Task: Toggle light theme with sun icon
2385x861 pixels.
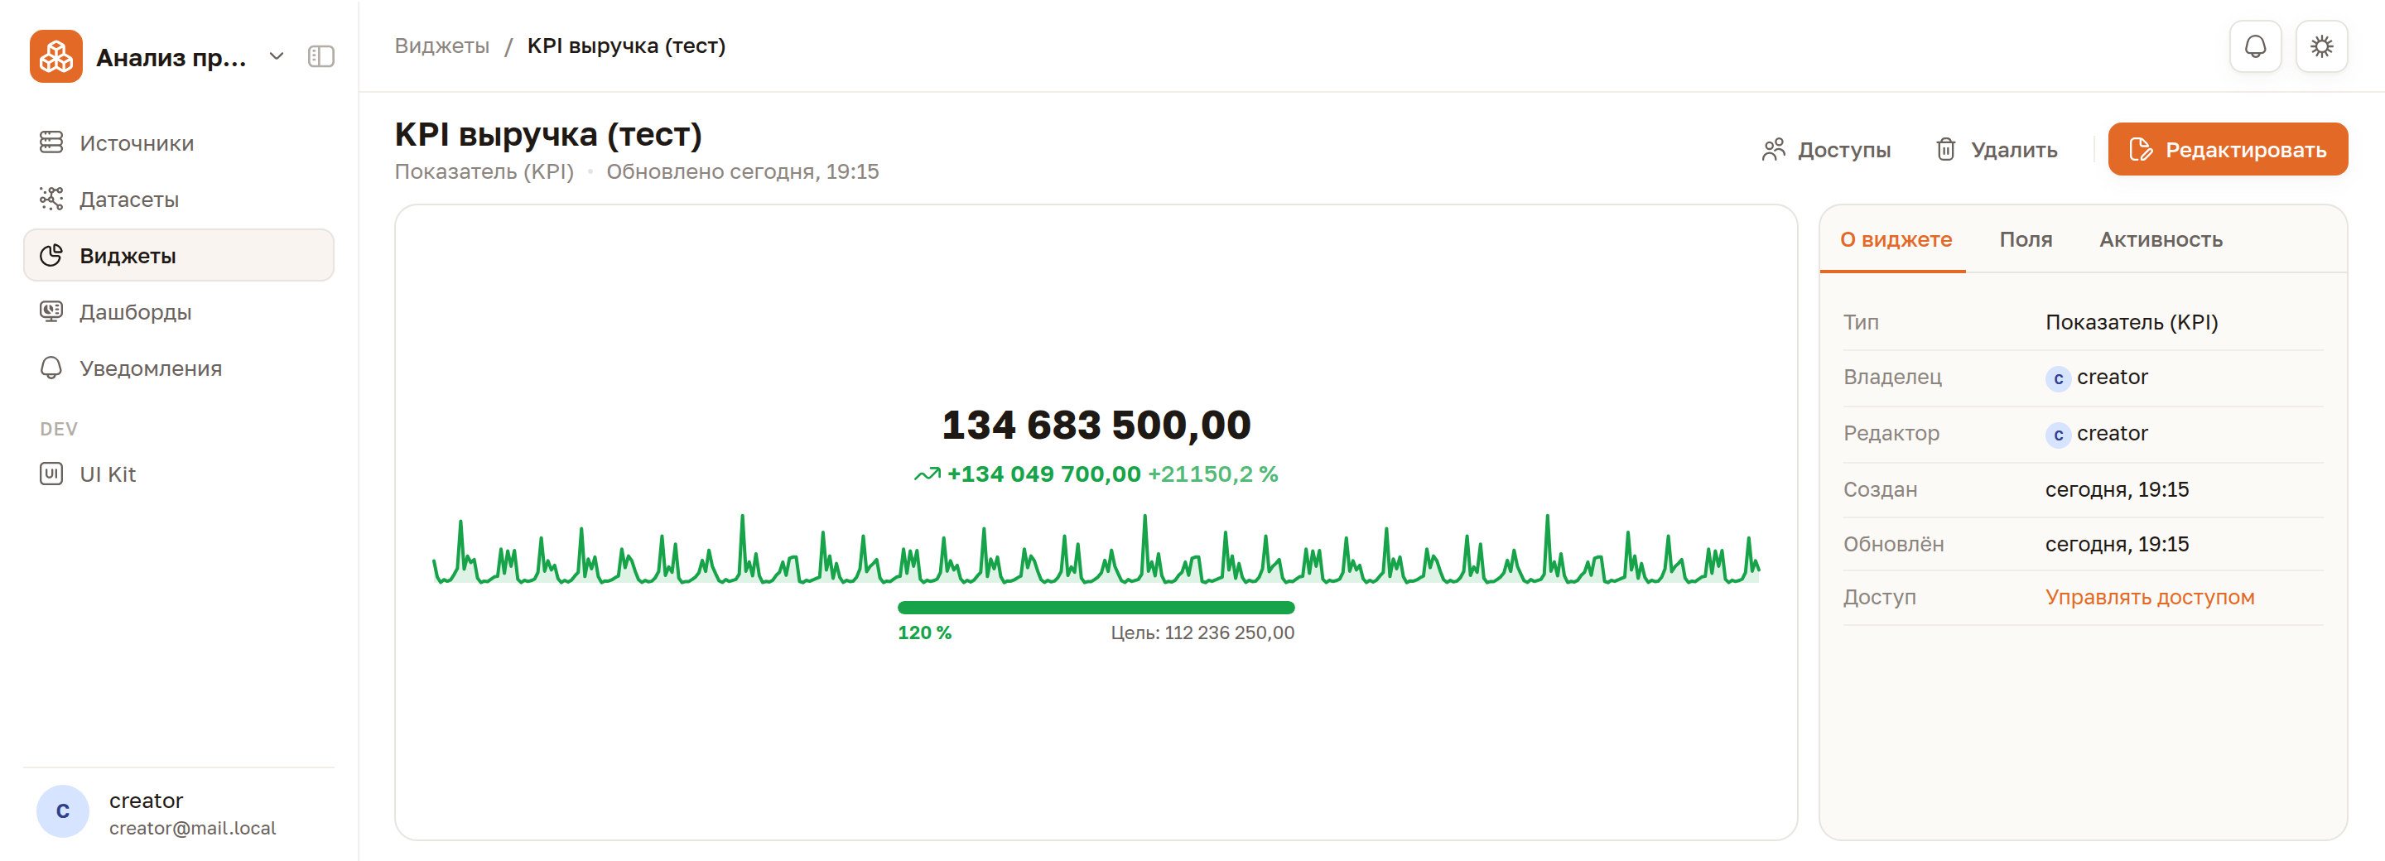Action: 2320,46
